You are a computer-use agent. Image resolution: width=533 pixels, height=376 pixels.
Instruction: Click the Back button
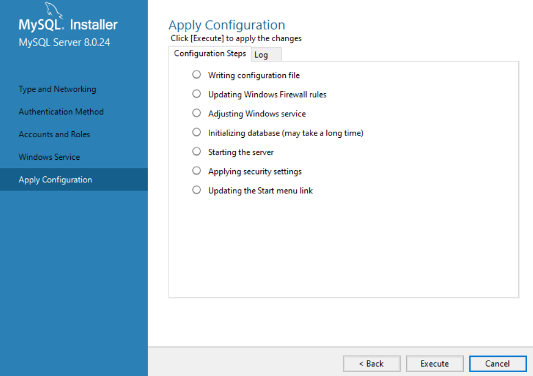click(x=371, y=364)
